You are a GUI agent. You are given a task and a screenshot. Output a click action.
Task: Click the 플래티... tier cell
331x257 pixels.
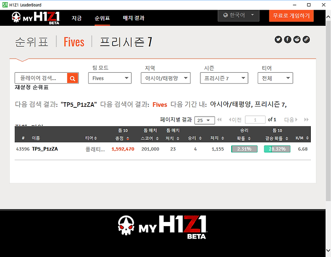click(95, 149)
